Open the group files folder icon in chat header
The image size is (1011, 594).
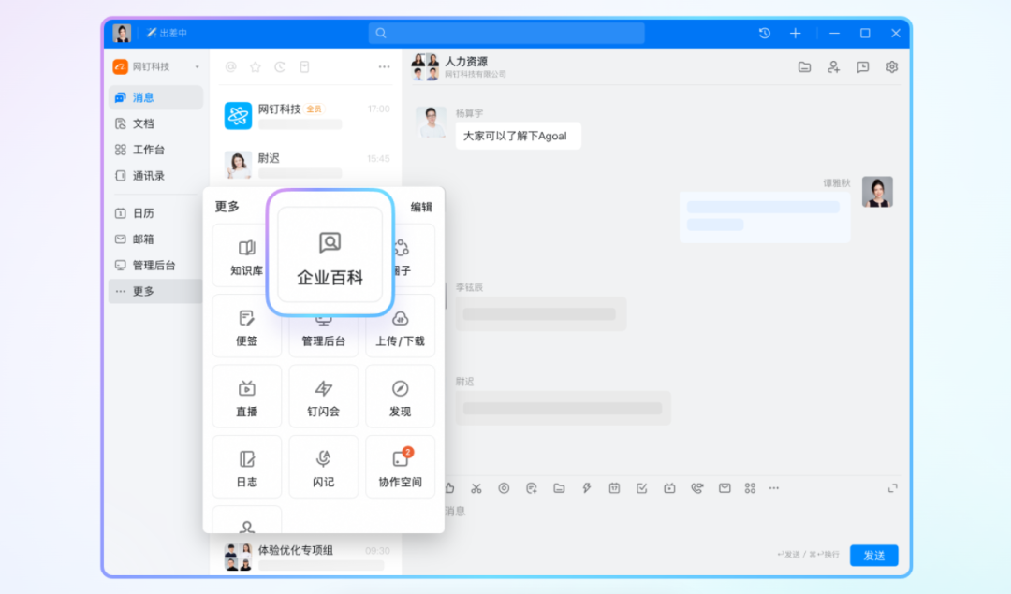pyautogui.click(x=804, y=67)
